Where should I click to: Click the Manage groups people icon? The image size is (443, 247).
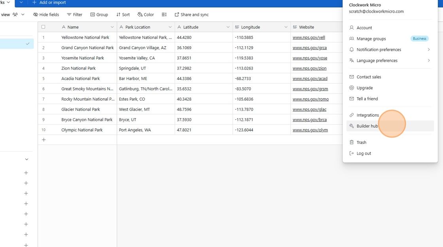coord(352,39)
